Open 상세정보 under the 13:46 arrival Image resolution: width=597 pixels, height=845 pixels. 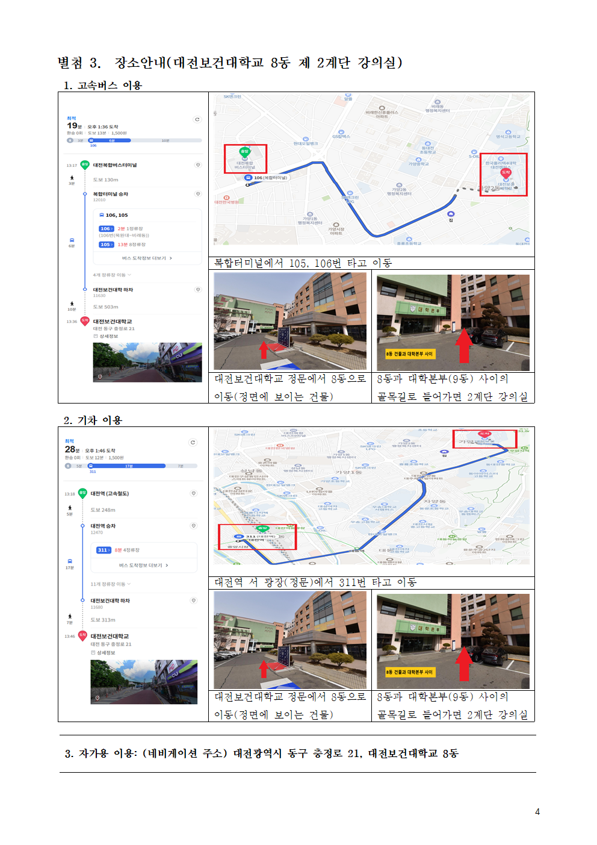tap(103, 652)
